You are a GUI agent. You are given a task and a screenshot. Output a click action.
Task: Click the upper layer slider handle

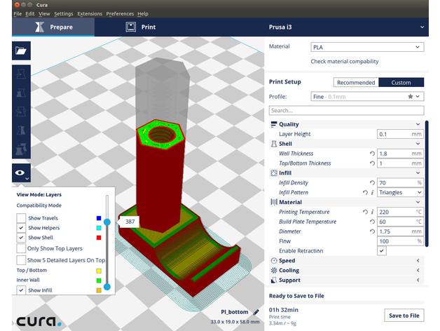click(107, 222)
